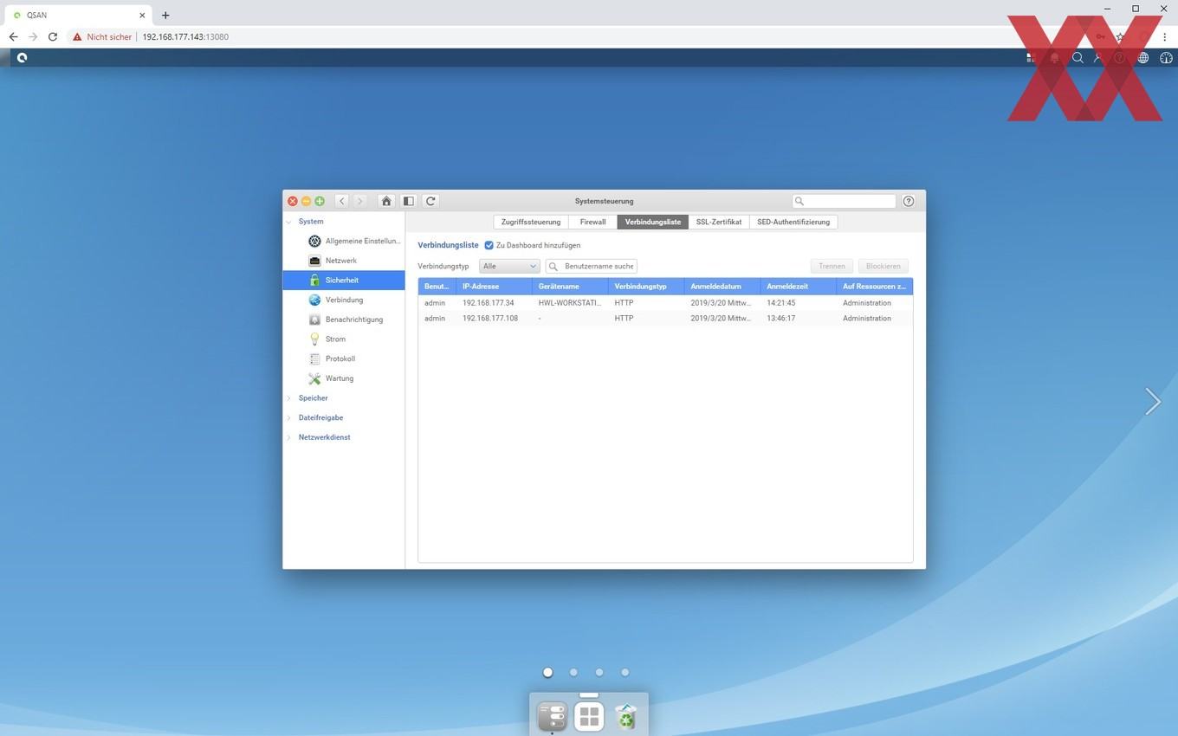The image size is (1178, 736).
Task: Go to next desktop page with right chevron
Action: click(1152, 401)
